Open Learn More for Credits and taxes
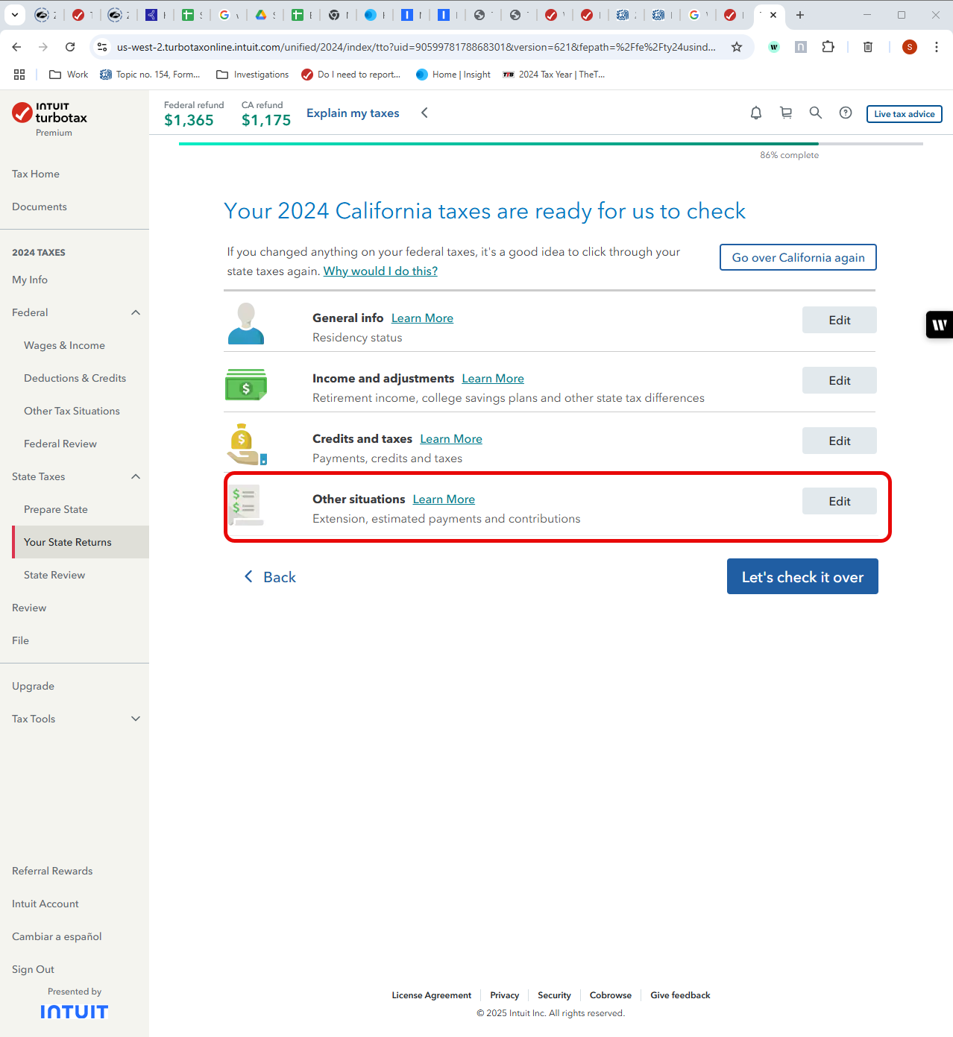 (451, 438)
